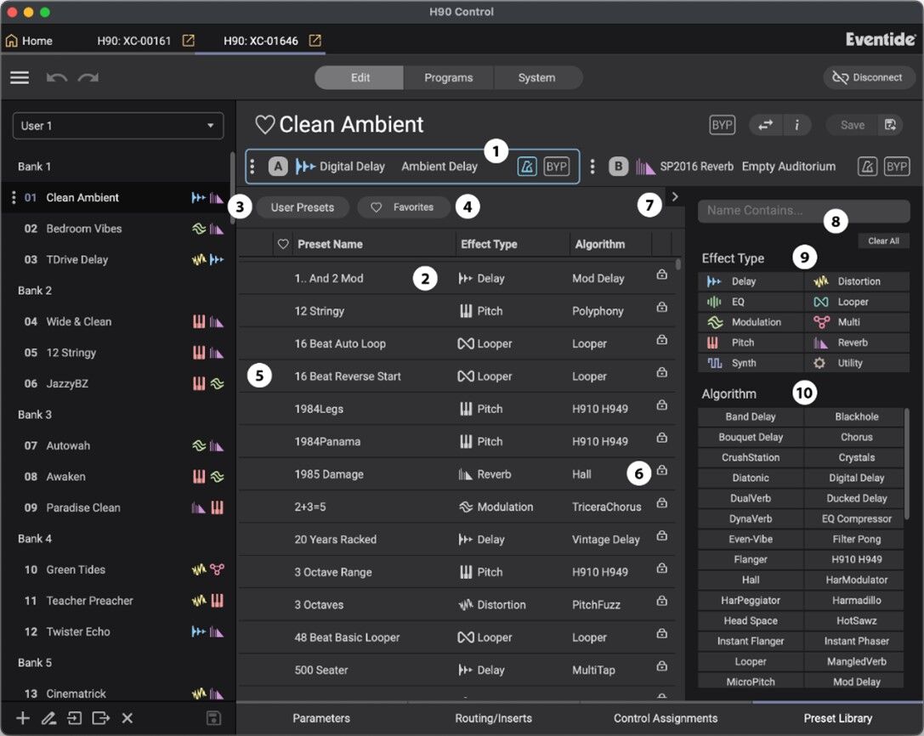Viewport: 924px width, 736px height.
Task: Select program 02 Bedroom Vibes
Action: pos(118,229)
